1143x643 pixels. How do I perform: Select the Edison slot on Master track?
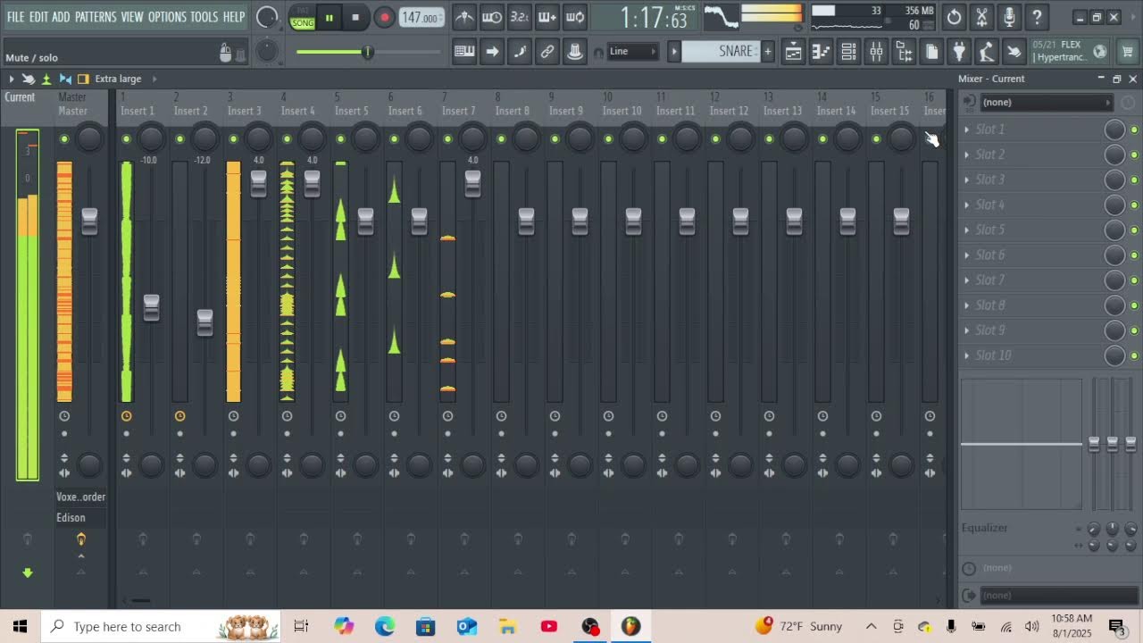coord(80,518)
